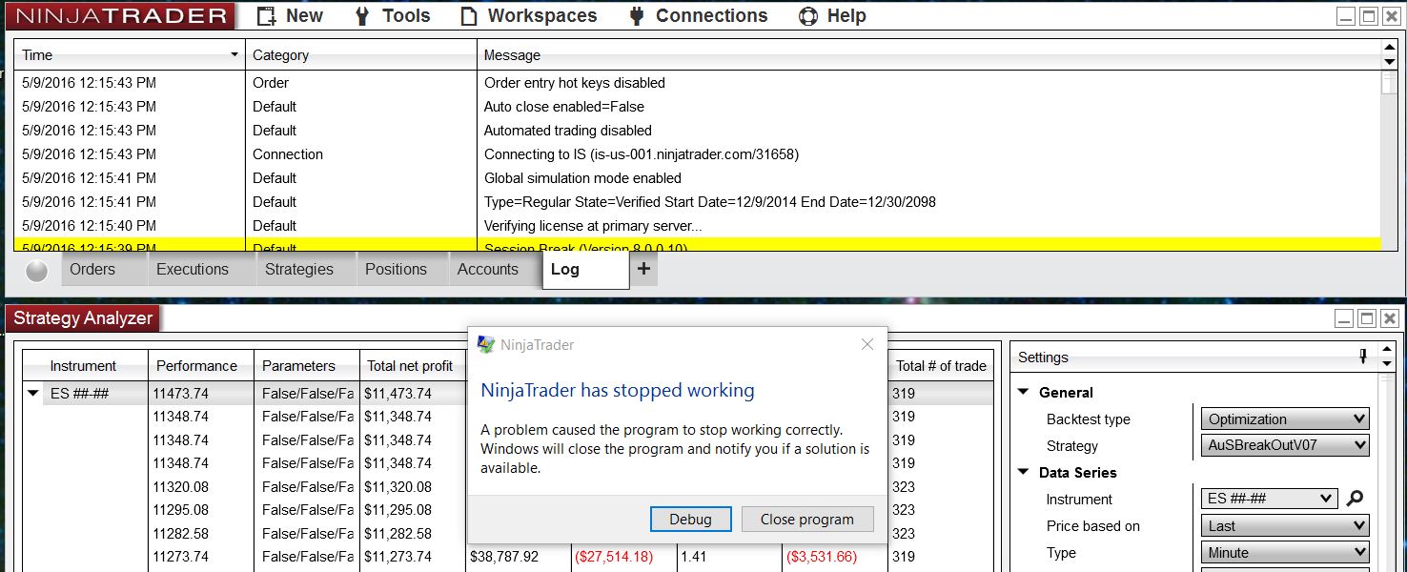Collapse the Data Series section
The width and height of the screenshot is (1407, 572).
[x=1024, y=473]
